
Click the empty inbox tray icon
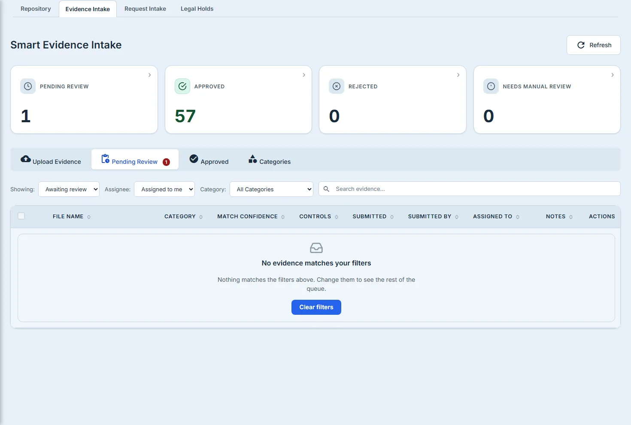point(316,248)
